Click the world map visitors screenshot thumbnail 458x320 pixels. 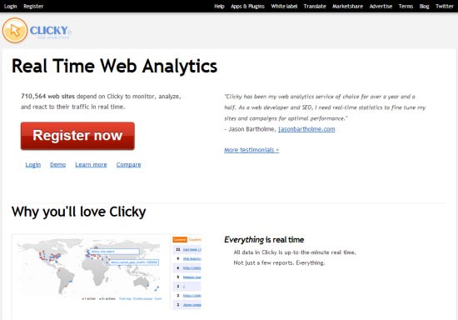tap(107, 272)
